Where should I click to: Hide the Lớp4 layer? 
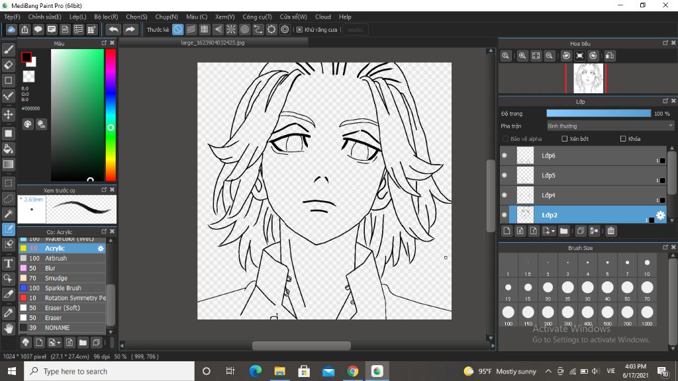[504, 195]
